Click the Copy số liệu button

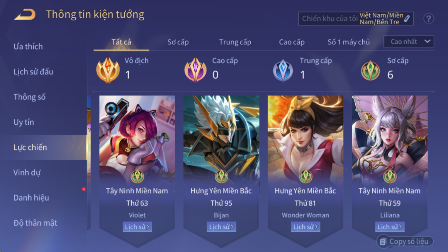[405, 242]
